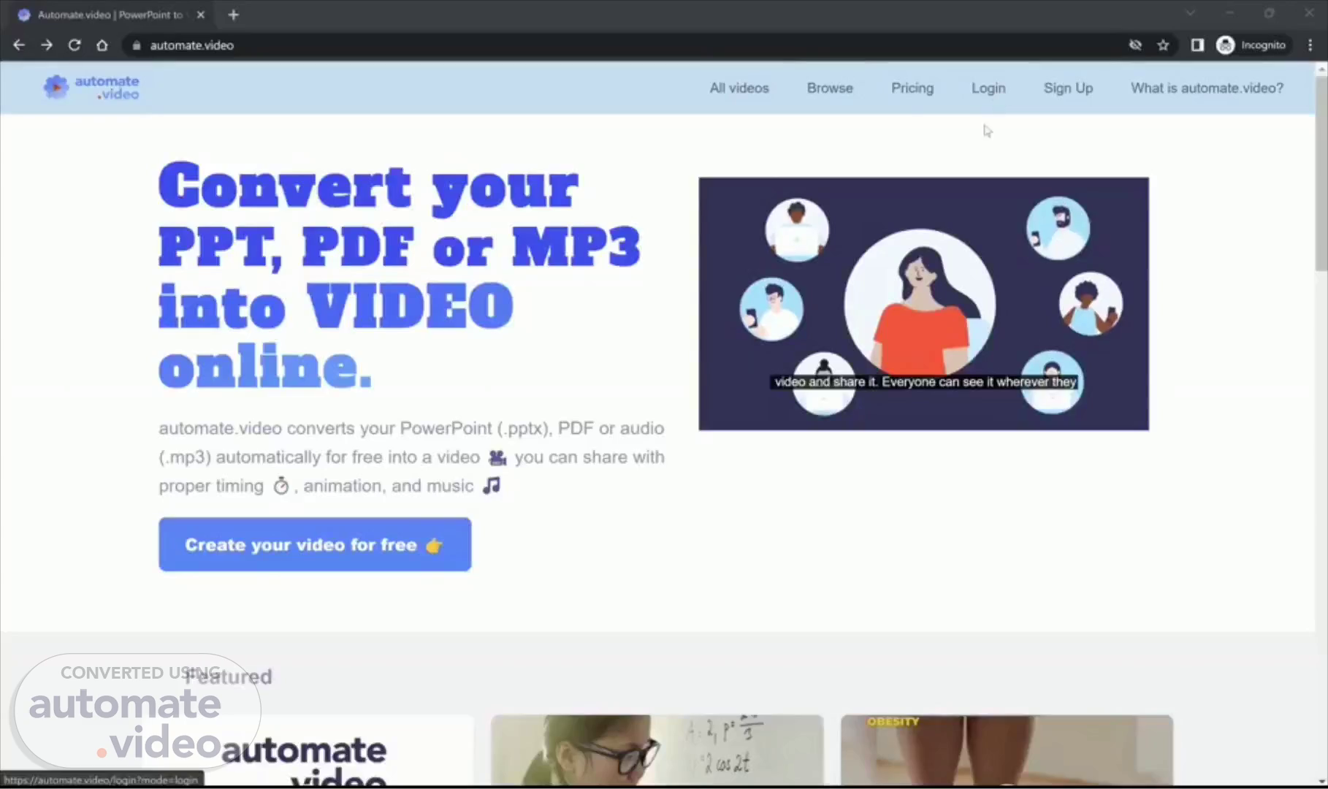Close the Automate.video tab
This screenshot has width=1328, height=789.
[201, 15]
